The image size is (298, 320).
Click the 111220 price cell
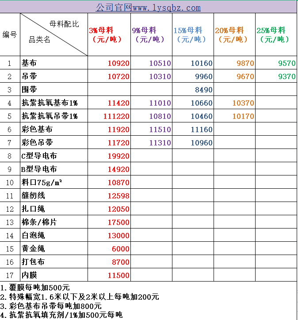tap(109, 116)
